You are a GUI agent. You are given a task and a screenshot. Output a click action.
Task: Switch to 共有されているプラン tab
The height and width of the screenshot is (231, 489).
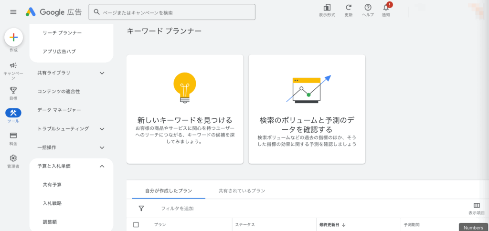pos(242,191)
